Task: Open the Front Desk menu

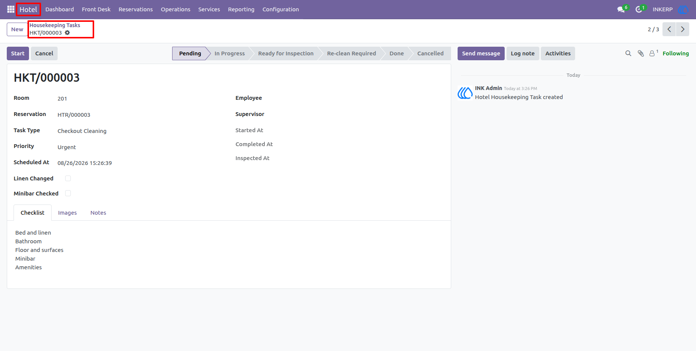Action: click(96, 9)
